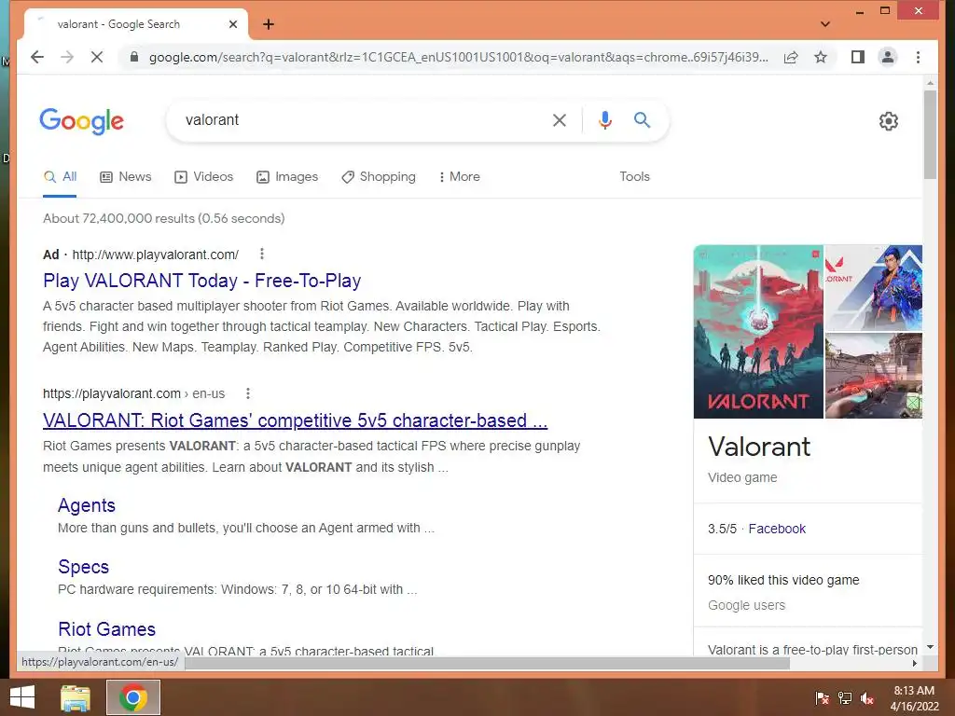Screen dimensions: 955x716
Task: Open Play VALORANT Today ad link
Action: click(x=202, y=281)
